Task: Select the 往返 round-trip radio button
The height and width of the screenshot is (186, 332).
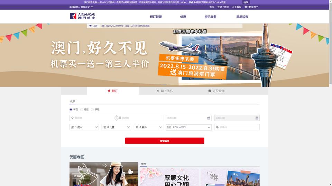Action: [x=82, y=110]
